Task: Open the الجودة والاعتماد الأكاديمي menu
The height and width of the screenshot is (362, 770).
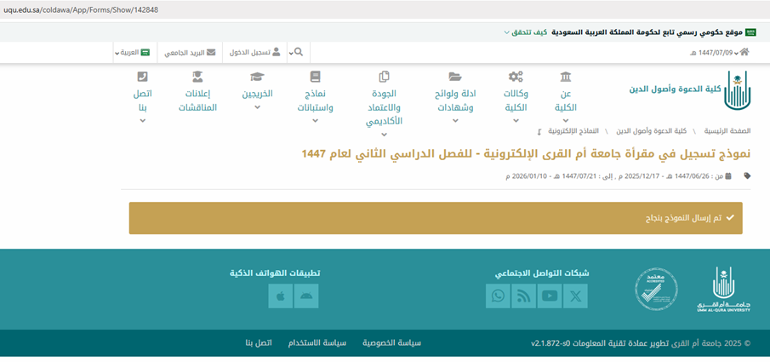Action: (x=384, y=106)
